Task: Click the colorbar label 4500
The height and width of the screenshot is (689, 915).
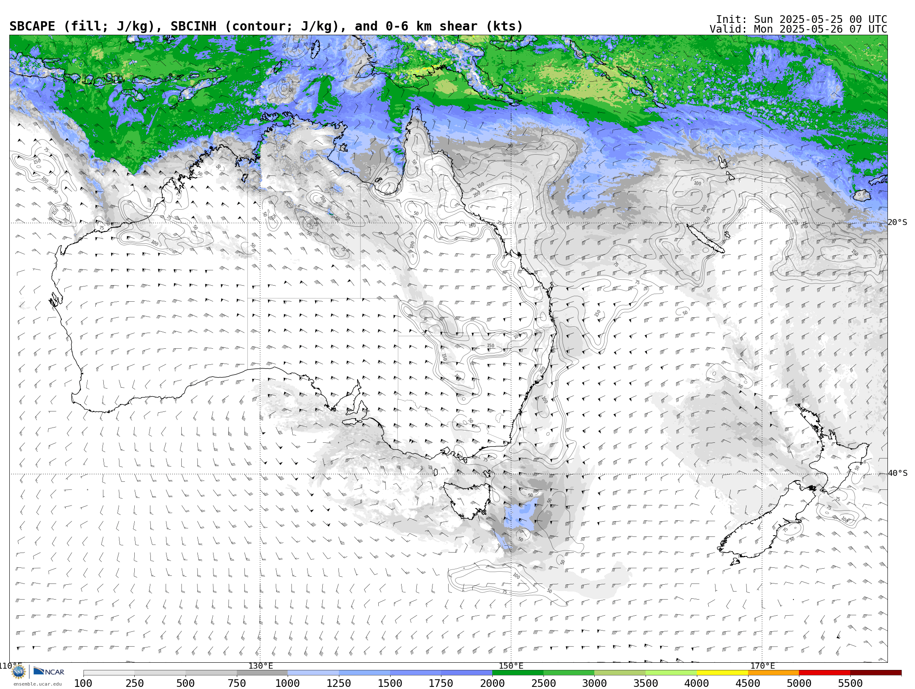Action: point(748,683)
